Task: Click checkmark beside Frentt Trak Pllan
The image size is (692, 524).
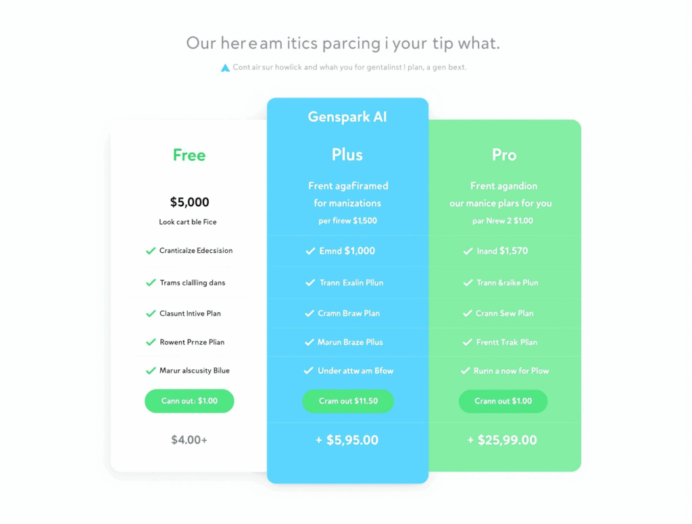Action: pos(468,342)
